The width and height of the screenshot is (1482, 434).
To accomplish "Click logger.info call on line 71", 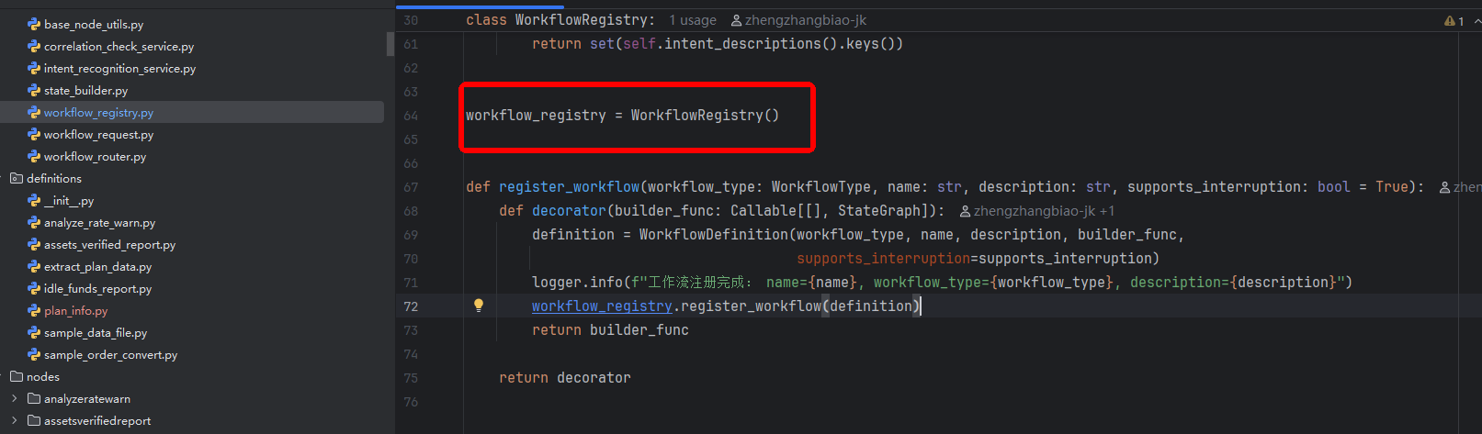I will coord(577,283).
